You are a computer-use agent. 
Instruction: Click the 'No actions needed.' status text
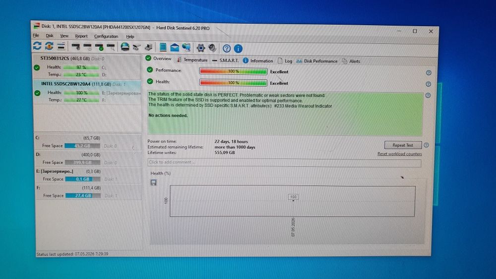[168, 115]
